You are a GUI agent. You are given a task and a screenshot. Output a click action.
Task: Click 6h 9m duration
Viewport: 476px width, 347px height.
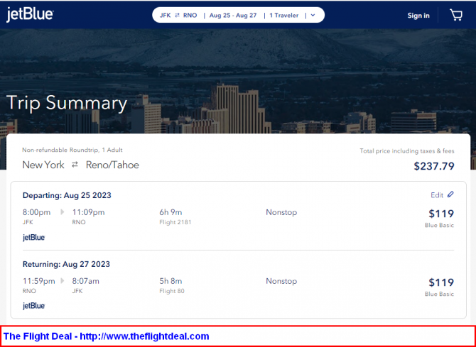pyautogui.click(x=171, y=212)
